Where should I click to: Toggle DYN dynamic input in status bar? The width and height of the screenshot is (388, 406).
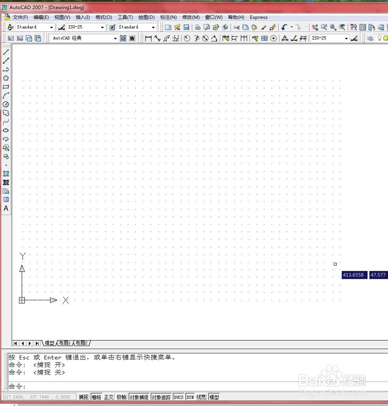click(190, 397)
